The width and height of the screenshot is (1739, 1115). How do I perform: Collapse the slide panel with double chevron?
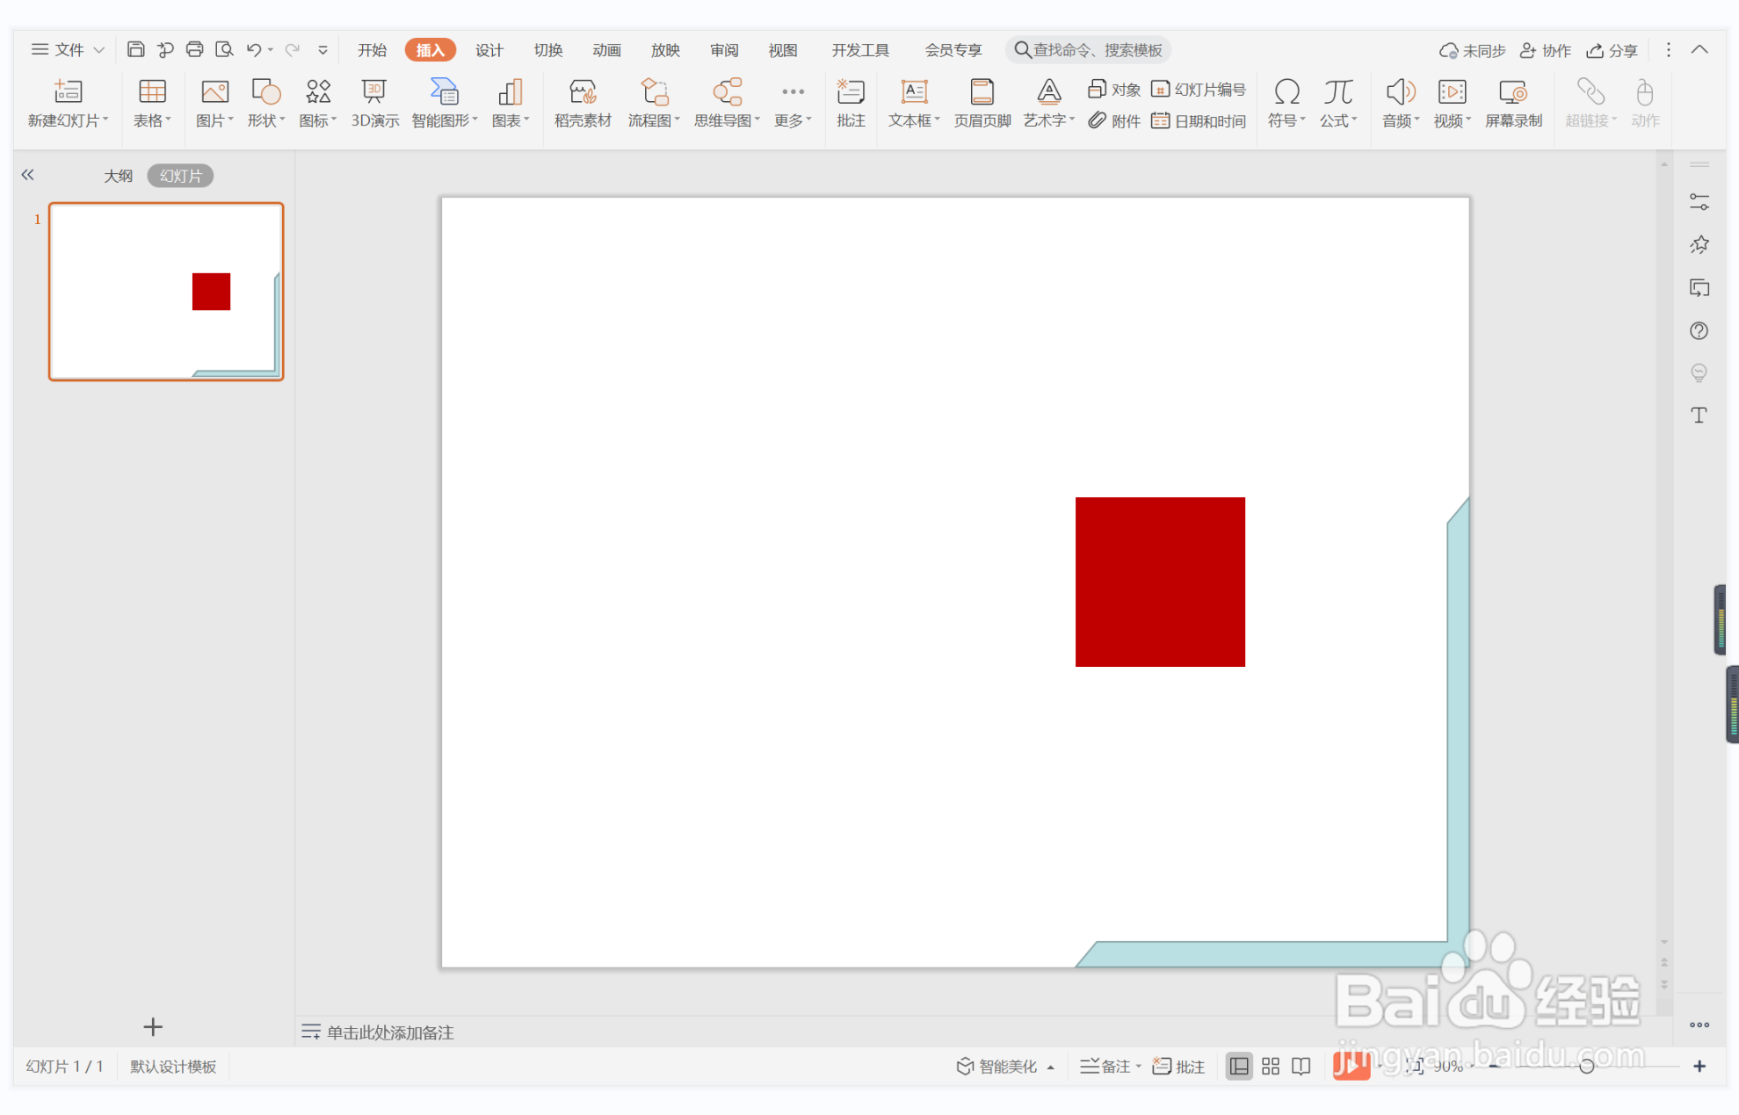28,175
